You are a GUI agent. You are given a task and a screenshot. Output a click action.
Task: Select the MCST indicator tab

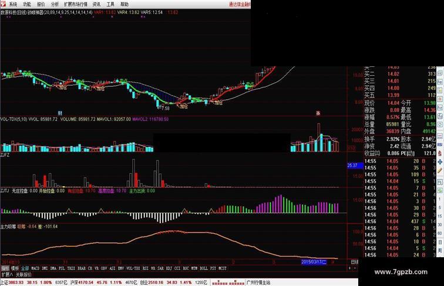pos(222,268)
